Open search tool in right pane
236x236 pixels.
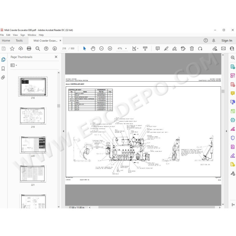pyautogui.click(x=233, y=58)
